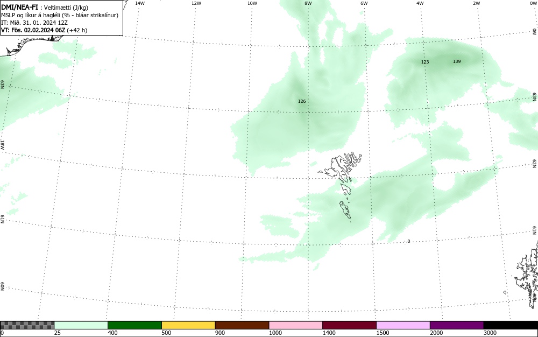
Task: Click the CAPE value 126 on the map
Action: pos(302,101)
